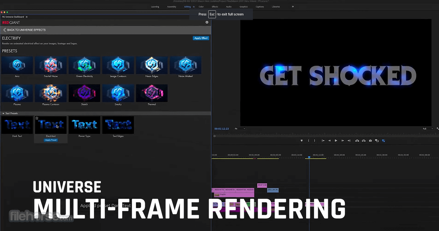Click the Neon Edges label text
This screenshot has width=439, height=231.
152,76
